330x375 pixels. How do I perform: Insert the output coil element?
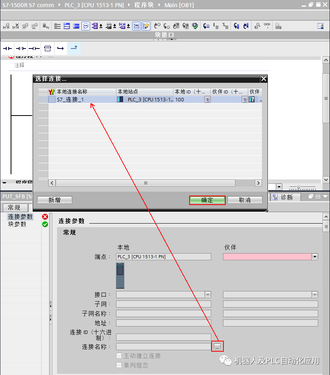point(34,48)
